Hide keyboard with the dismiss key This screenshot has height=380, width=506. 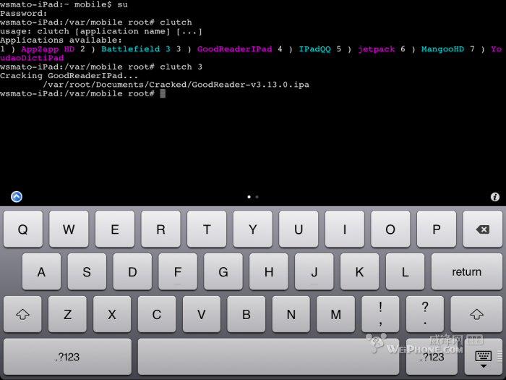pyautogui.click(x=483, y=357)
